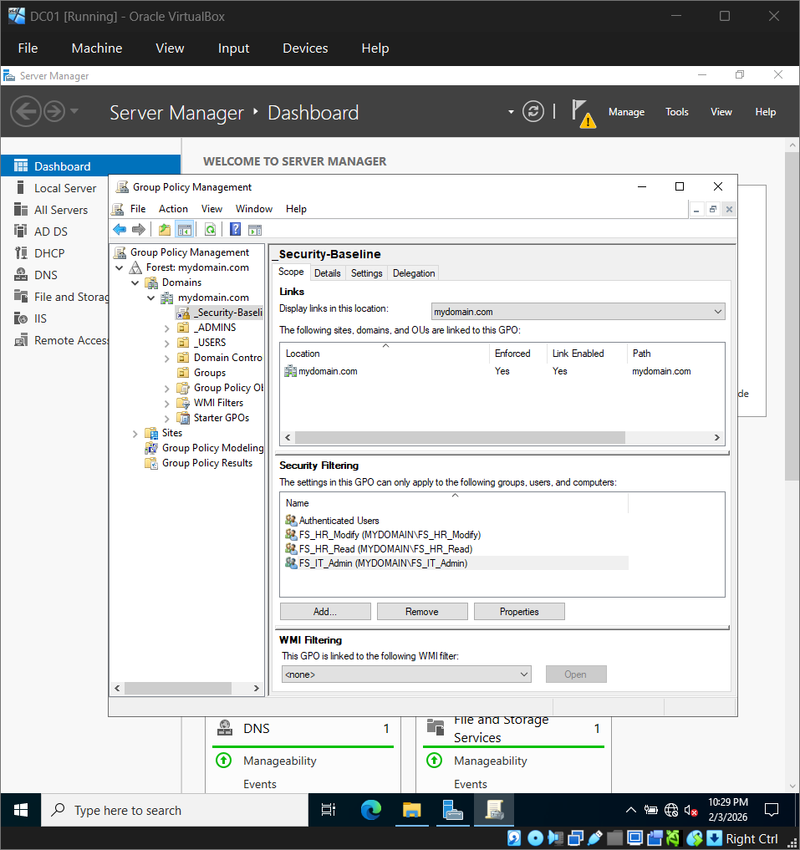Open Task View on taskbar

point(329,810)
